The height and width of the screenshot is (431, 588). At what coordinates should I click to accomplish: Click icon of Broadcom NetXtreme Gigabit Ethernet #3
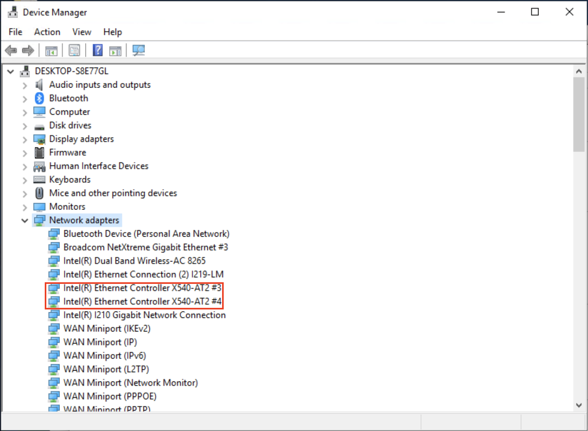pyautogui.click(x=54, y=247)
